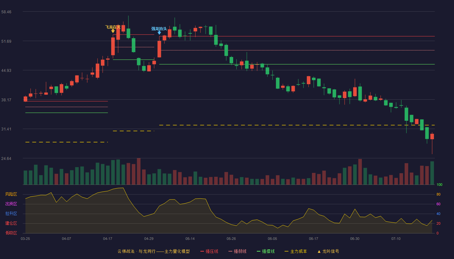Click the 80 indicator axis value
Viewport: 454px width, 259px height.
point(438,194)
